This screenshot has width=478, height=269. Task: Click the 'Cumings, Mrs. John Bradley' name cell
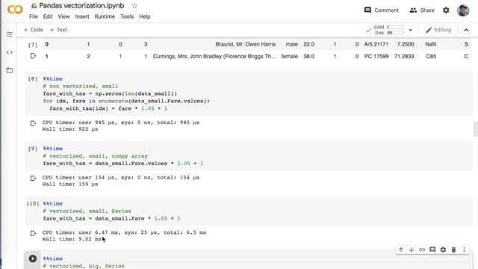click(x=214, y=57)
